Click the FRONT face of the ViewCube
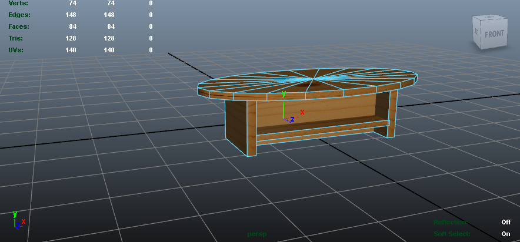Viewport: 520px width, 242px height. [494, 35]
